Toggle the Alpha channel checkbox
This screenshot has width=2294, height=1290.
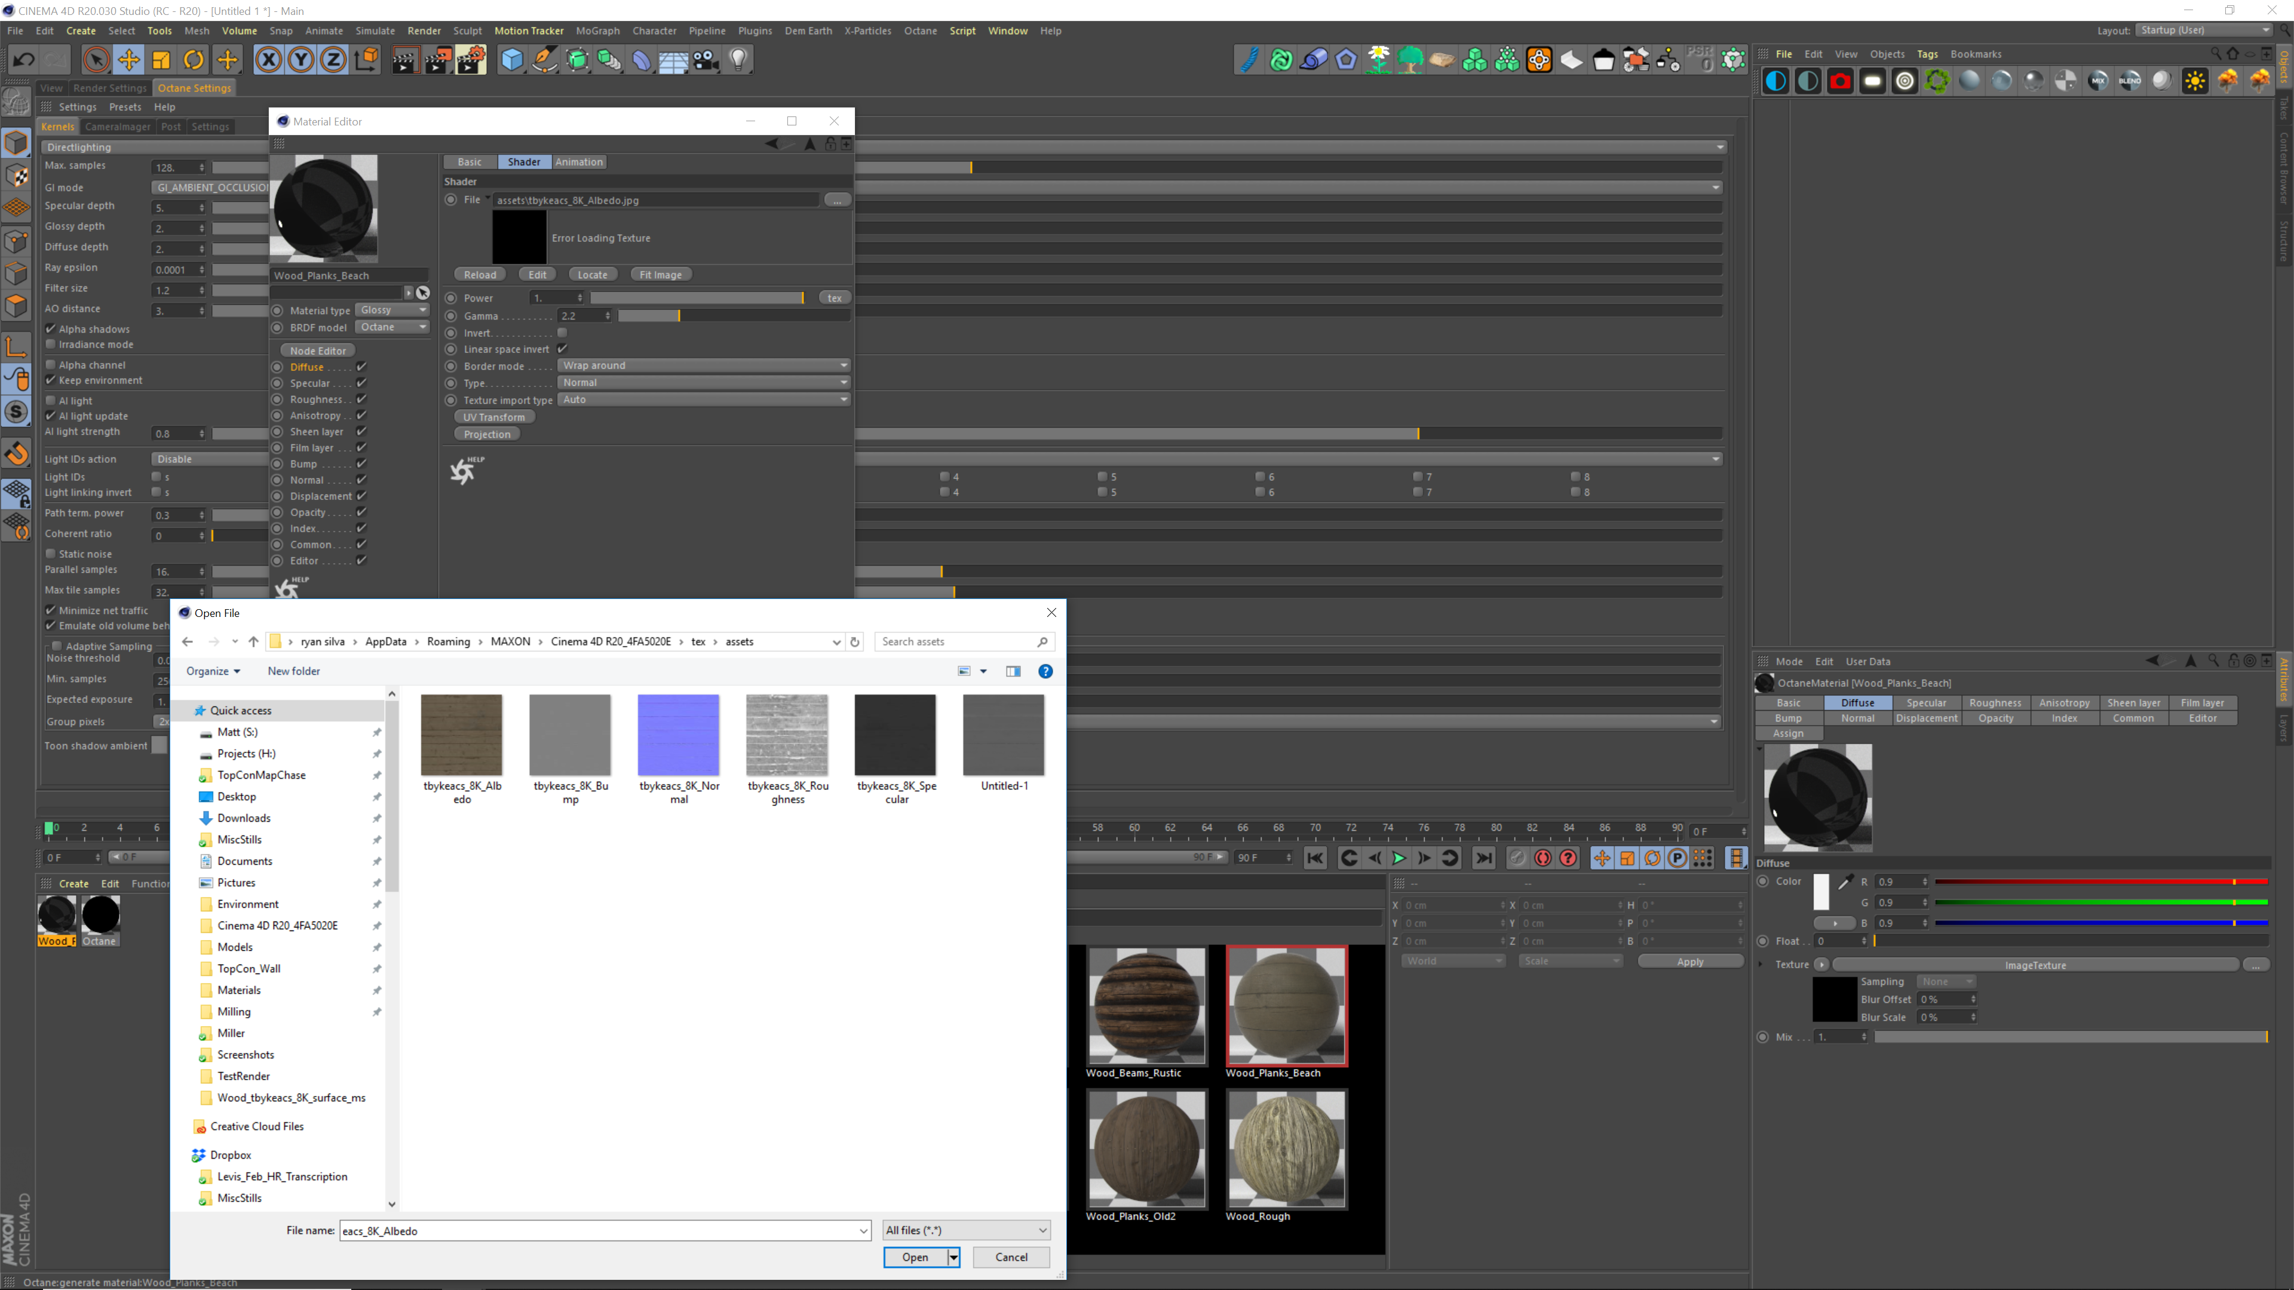51,365
